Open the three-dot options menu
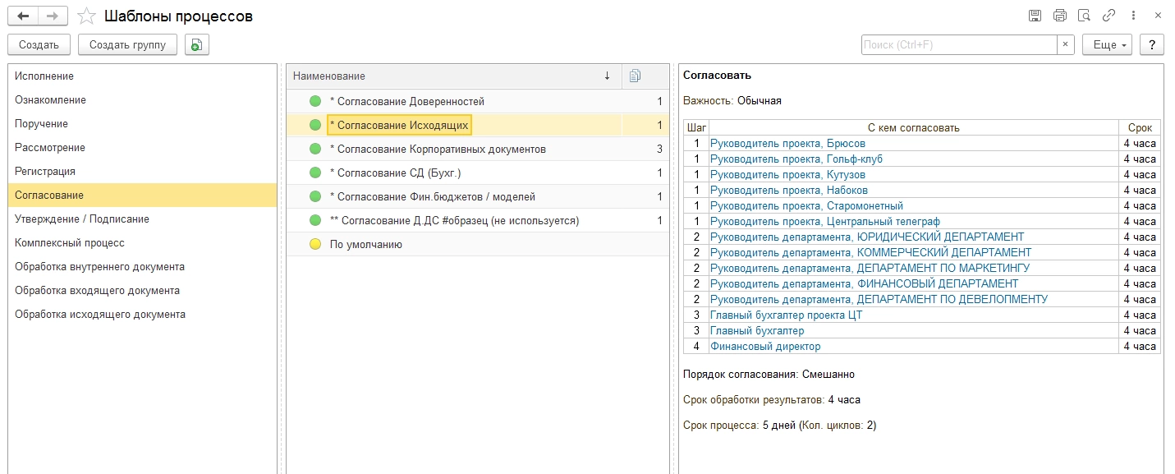1175x474 pixels. tap(1133, 16)
